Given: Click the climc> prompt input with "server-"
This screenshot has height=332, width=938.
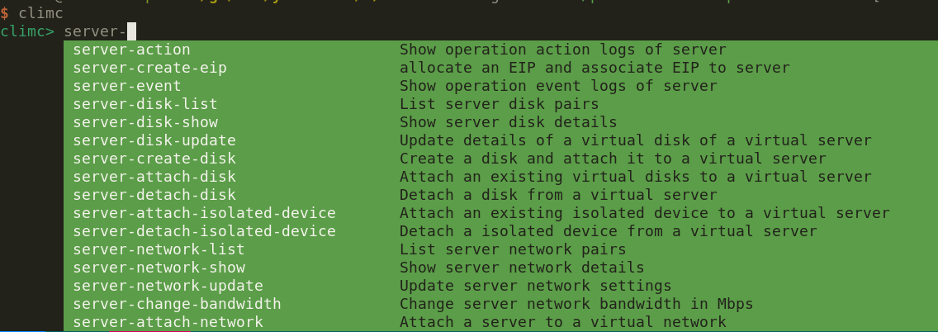Looking at the screenshot, I should tap(99, 32).
